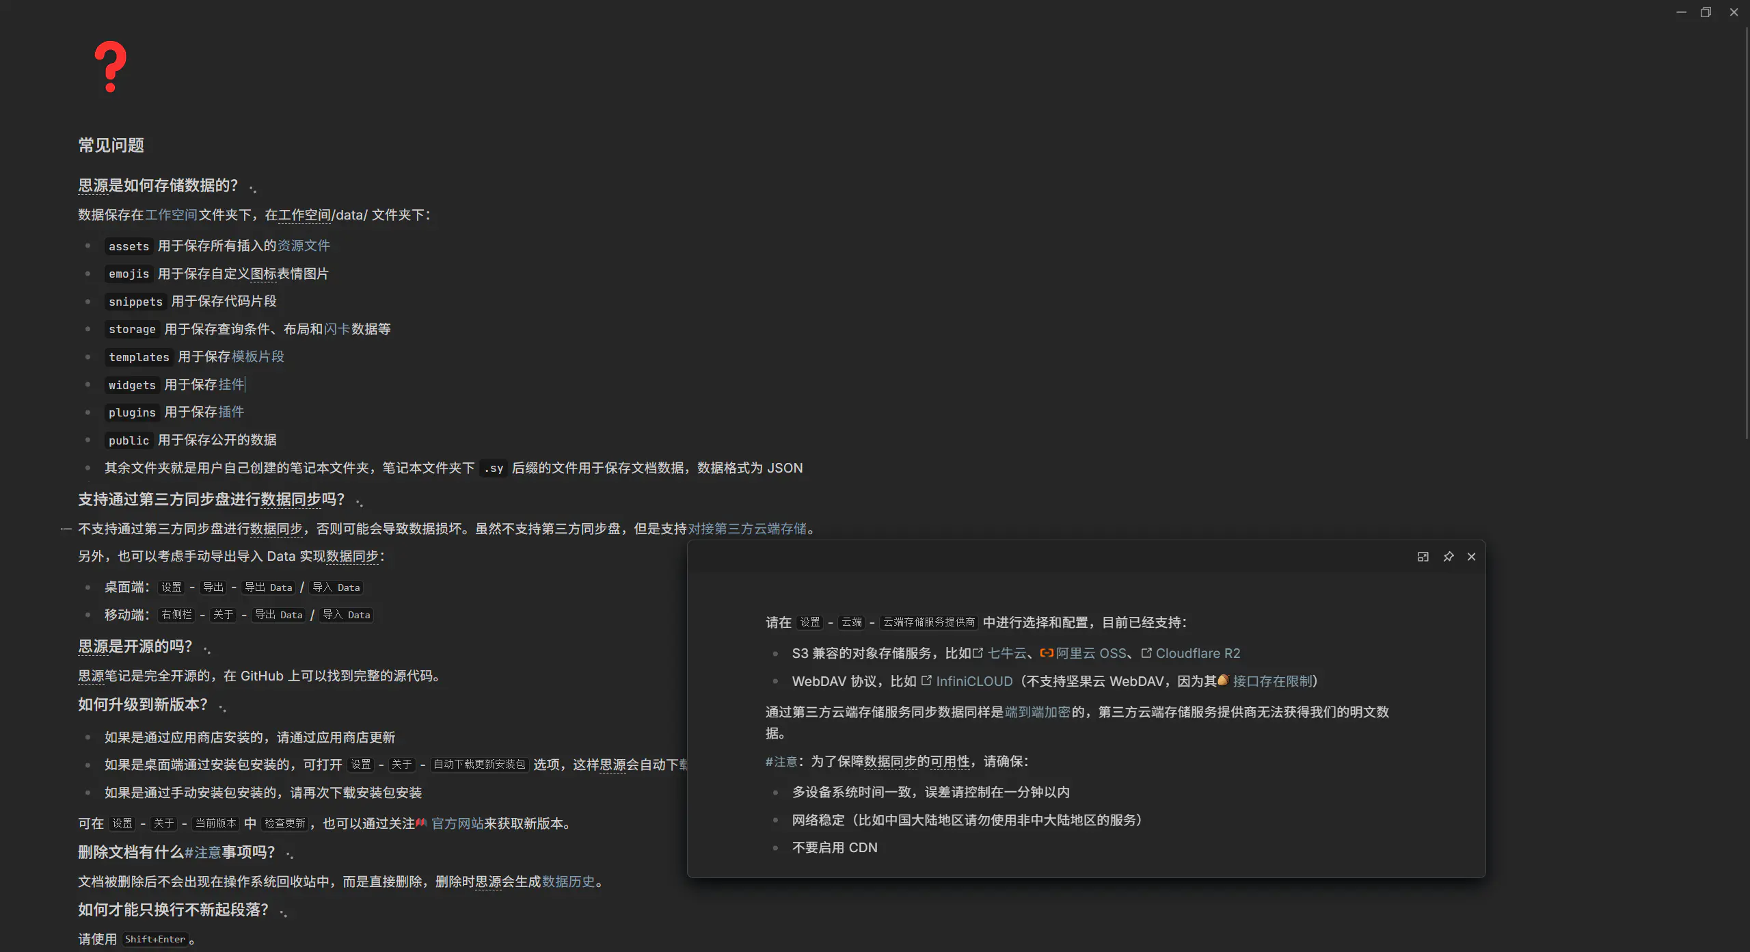
Task: Click the dot marker after 如何升级到新版本 heading
Action: (x=223, y=707)
